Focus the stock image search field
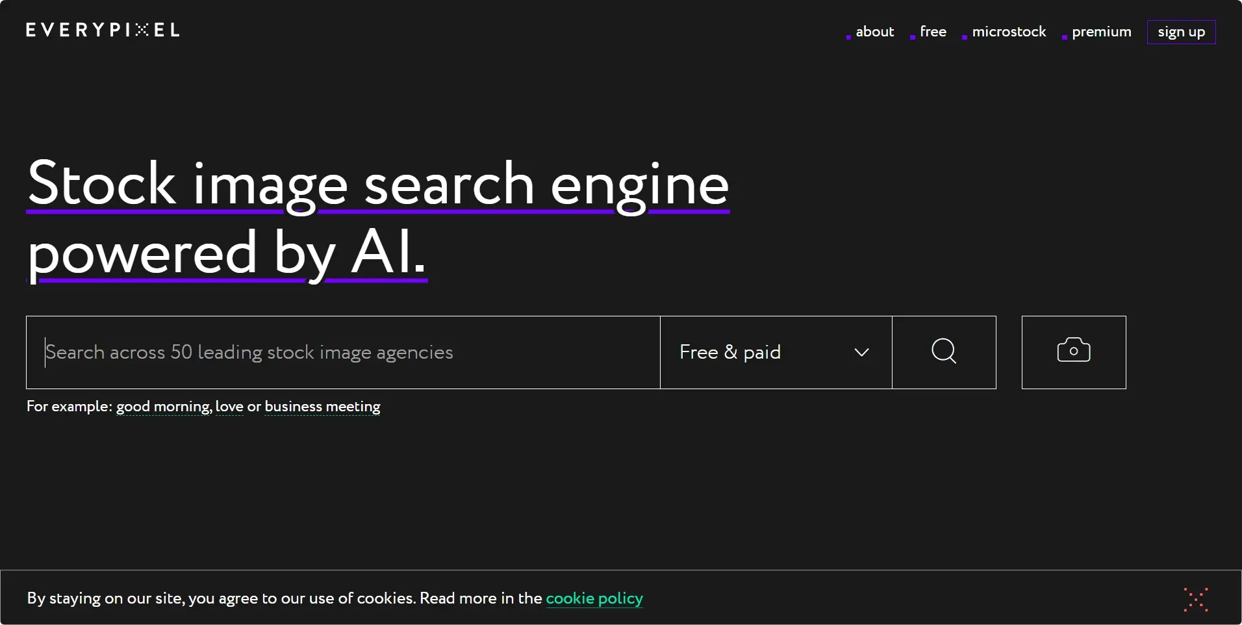The height and width of the screenshot is (625, 1242). click(343, 352)
